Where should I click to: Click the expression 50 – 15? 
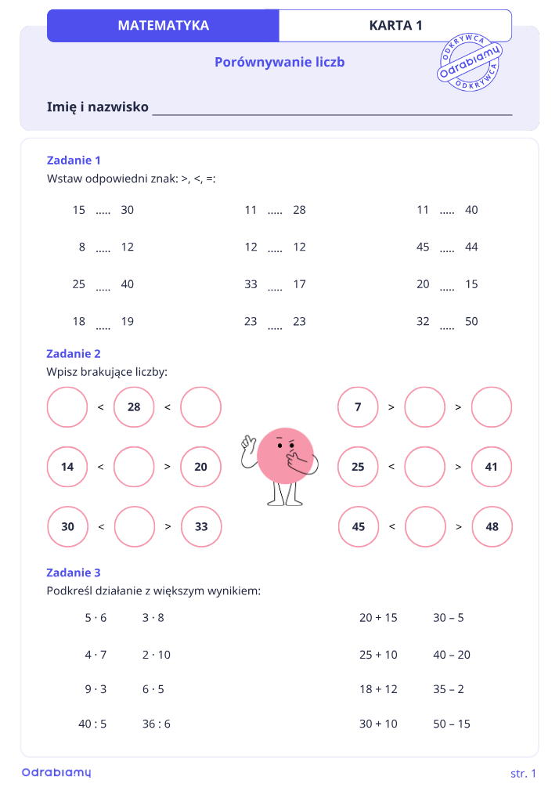tap(452, 724)
